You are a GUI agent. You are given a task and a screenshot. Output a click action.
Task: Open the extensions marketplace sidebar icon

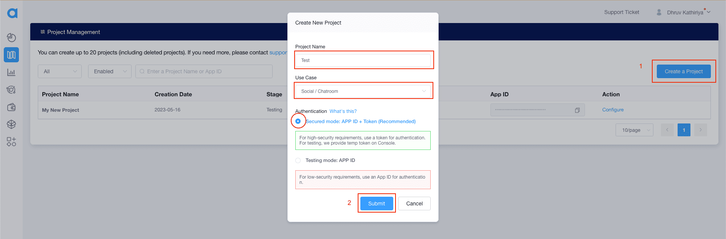tap(11, 142)
